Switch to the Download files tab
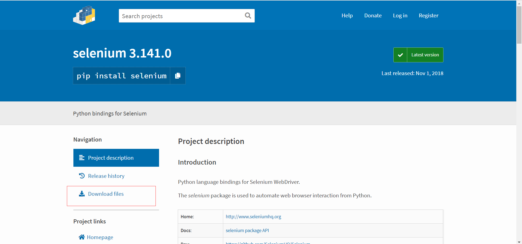This screenshot has width=522, height=244. [x=106, y=194]
